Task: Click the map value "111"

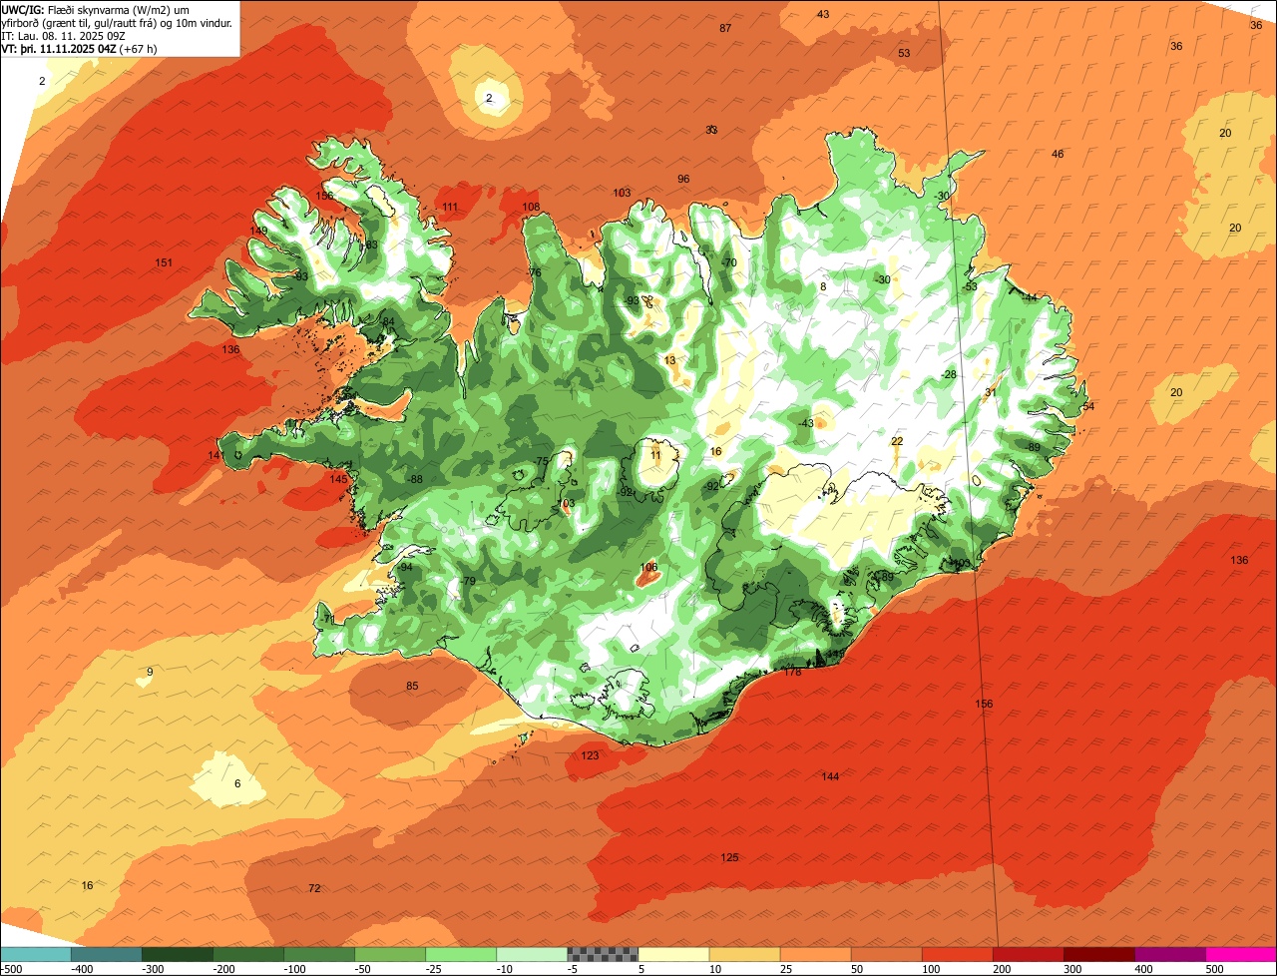Action: point(450,208)
